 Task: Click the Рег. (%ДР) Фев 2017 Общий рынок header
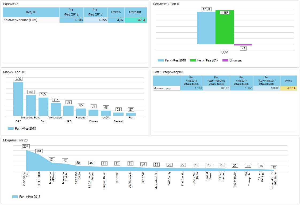pyautogui.click(x=267, y=81)
